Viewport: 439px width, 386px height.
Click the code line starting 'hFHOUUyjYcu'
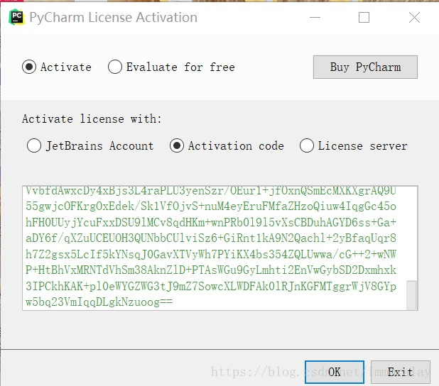[211, 222]
